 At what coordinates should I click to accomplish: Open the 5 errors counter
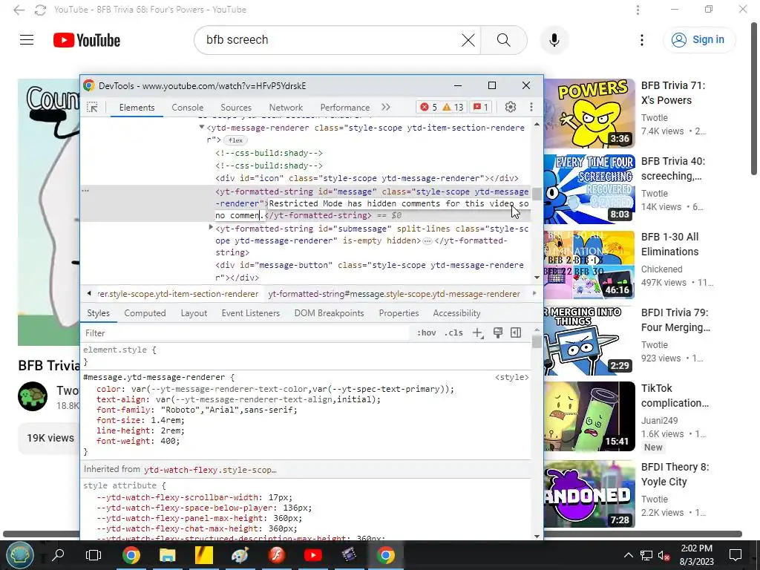(429, 107)
